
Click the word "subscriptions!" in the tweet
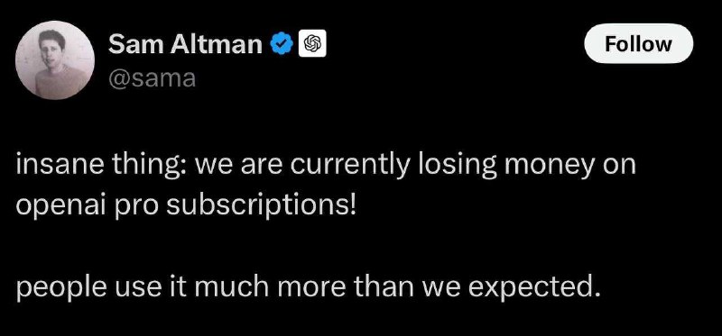click(x=261, y=207)
